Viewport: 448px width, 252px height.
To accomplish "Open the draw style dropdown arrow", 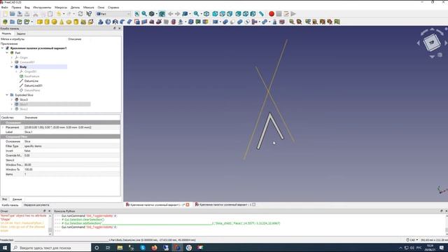I will click(x=157, y=14).
